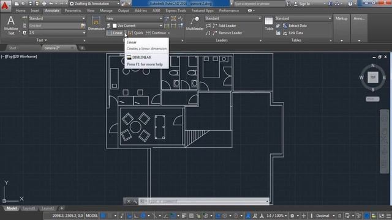Switch to the Manage ribbon tab
Screen dimensions: 392x220
point(106,11)
